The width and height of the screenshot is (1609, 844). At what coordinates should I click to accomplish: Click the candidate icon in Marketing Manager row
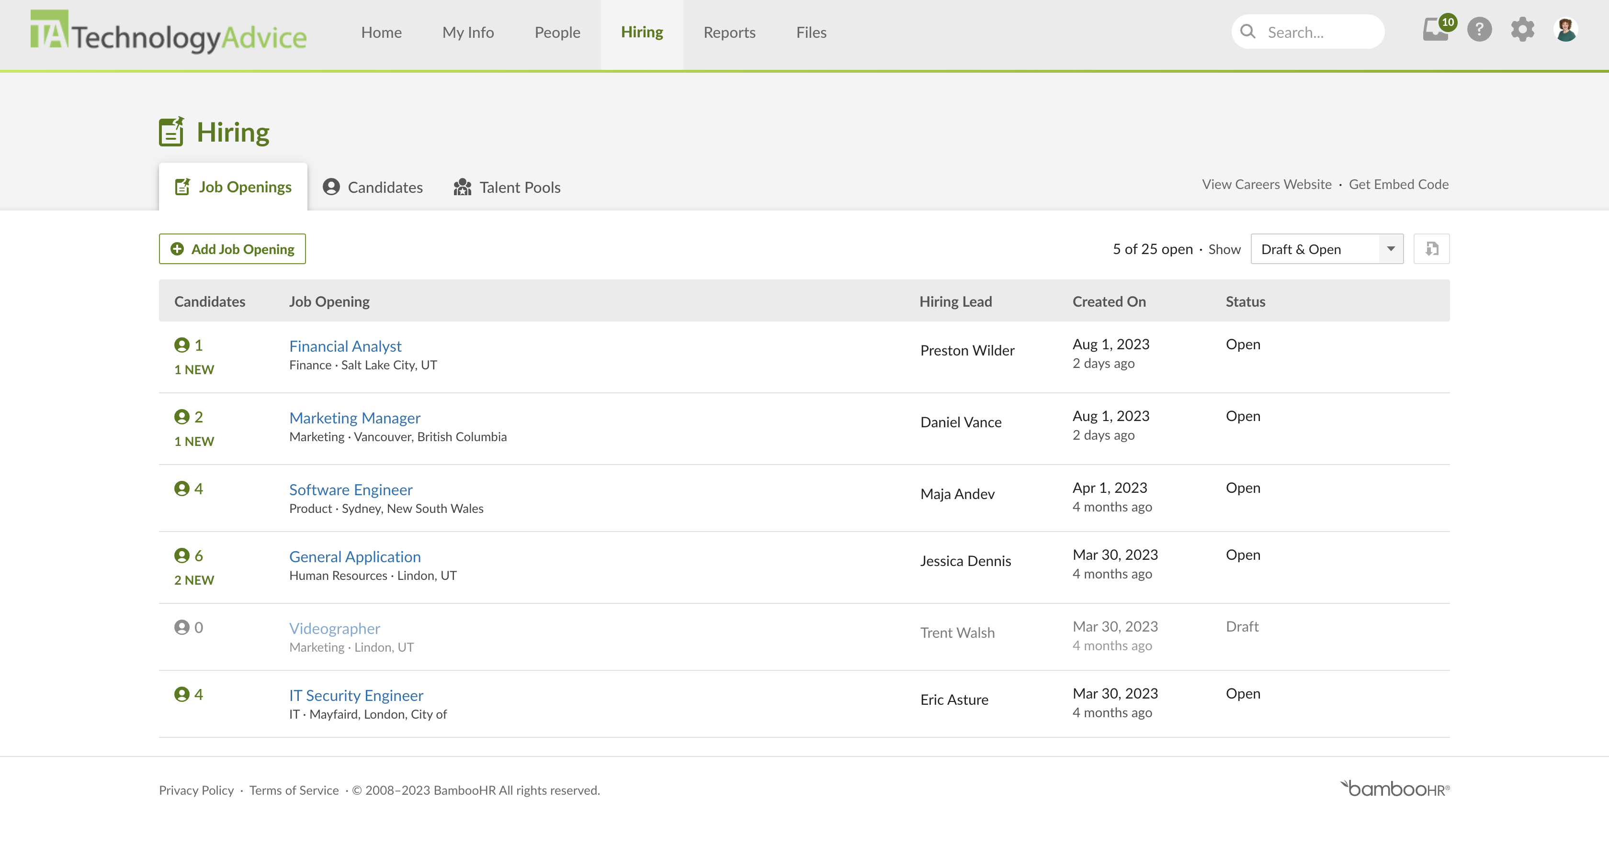[x=182, y=417]
